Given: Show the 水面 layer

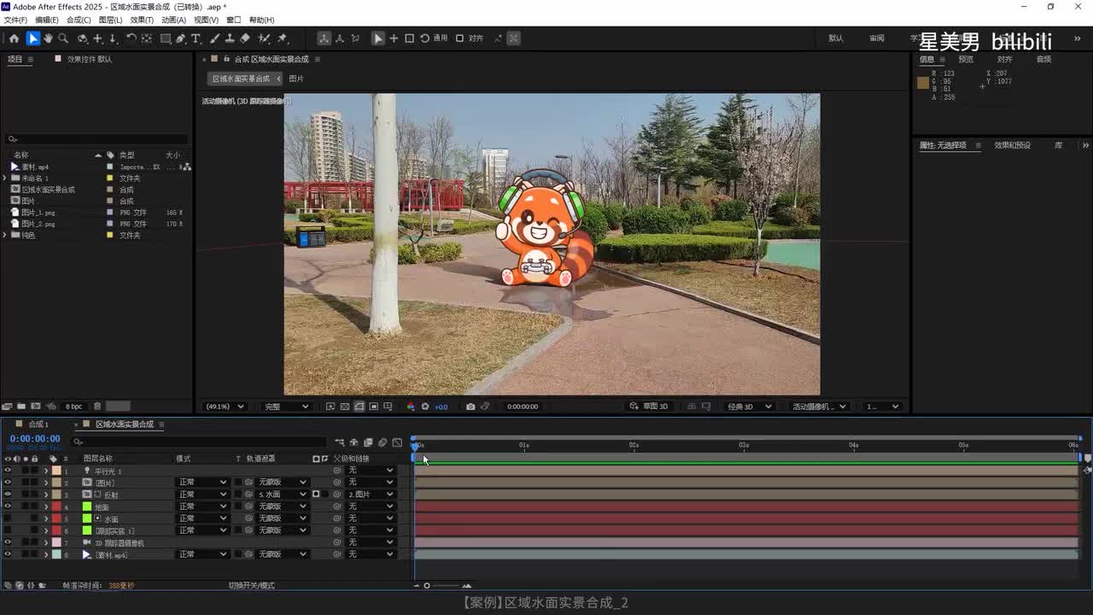Looking at the screenshot, I should click(x=8, y=518).
